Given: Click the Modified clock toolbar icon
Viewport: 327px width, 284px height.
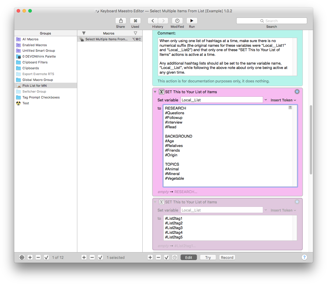Looking at the screenshot, I should [177, 21].
